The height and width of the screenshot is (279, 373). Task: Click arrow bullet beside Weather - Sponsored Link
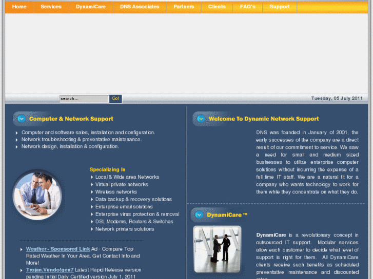(22, 249)
